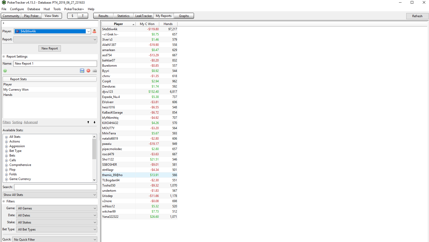This screenshot has width=429, height=242.
Task: Open the Statistics tab
Action: coord(123,16)
